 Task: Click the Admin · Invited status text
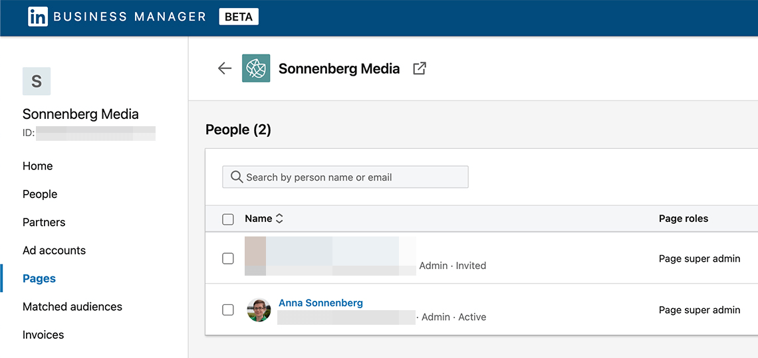coord(453,266)
